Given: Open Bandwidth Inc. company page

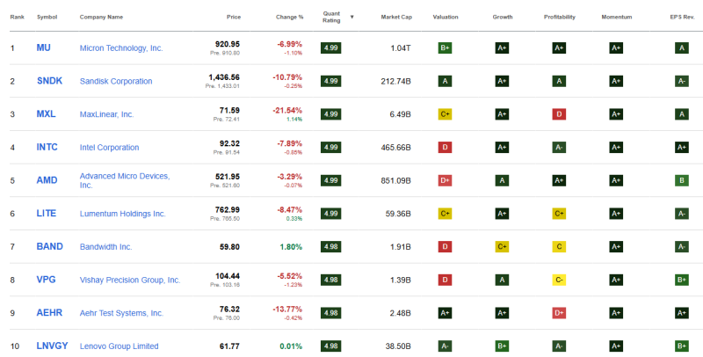Looking at the screenshot, I should point(105,247).
